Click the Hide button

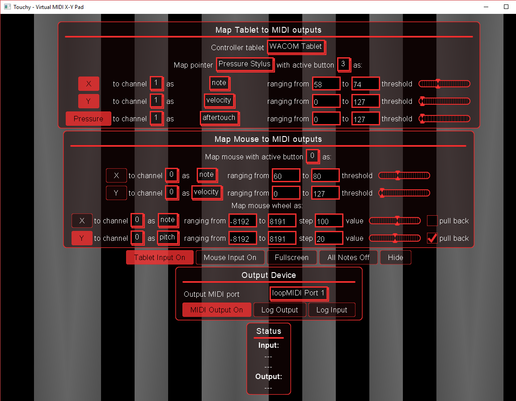click(396, 257)
